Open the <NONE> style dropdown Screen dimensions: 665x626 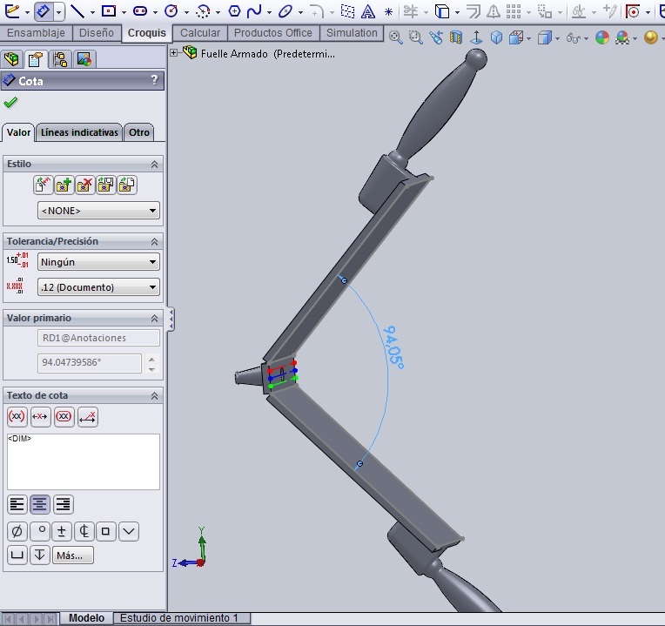98,211
